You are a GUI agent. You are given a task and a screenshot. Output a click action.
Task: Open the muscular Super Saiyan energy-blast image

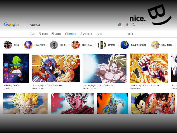(104, 68)
